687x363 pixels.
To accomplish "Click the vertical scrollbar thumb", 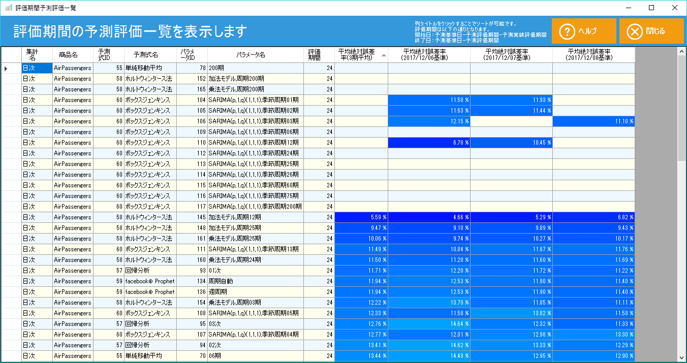I will tap(682, 109).
